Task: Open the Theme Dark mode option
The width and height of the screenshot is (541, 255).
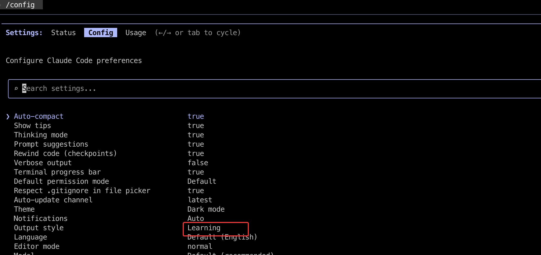Action: point(206,209)
